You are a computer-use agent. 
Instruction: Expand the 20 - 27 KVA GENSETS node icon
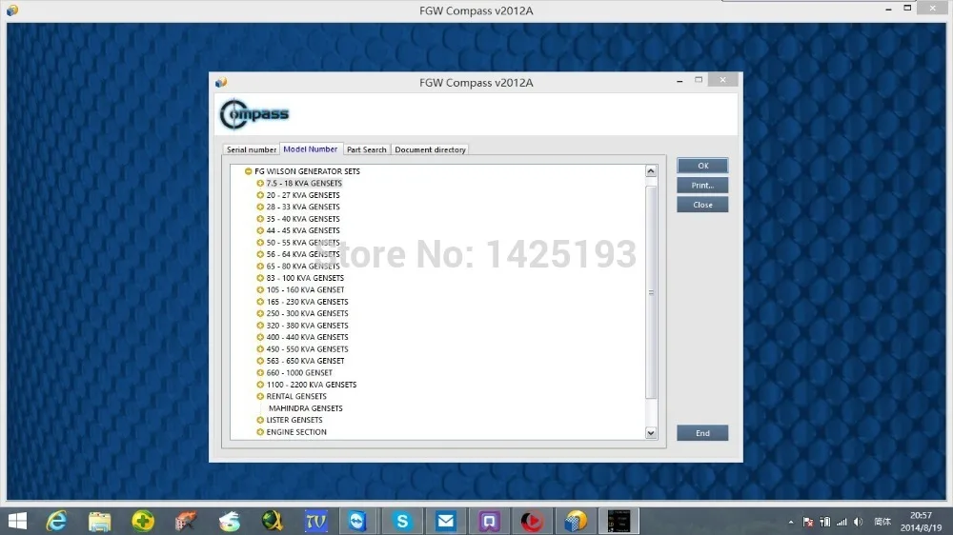pos(260,195)
